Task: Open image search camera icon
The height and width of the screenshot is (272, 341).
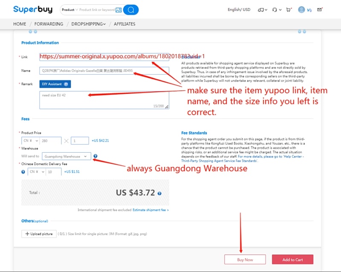Action: point(118,10)
